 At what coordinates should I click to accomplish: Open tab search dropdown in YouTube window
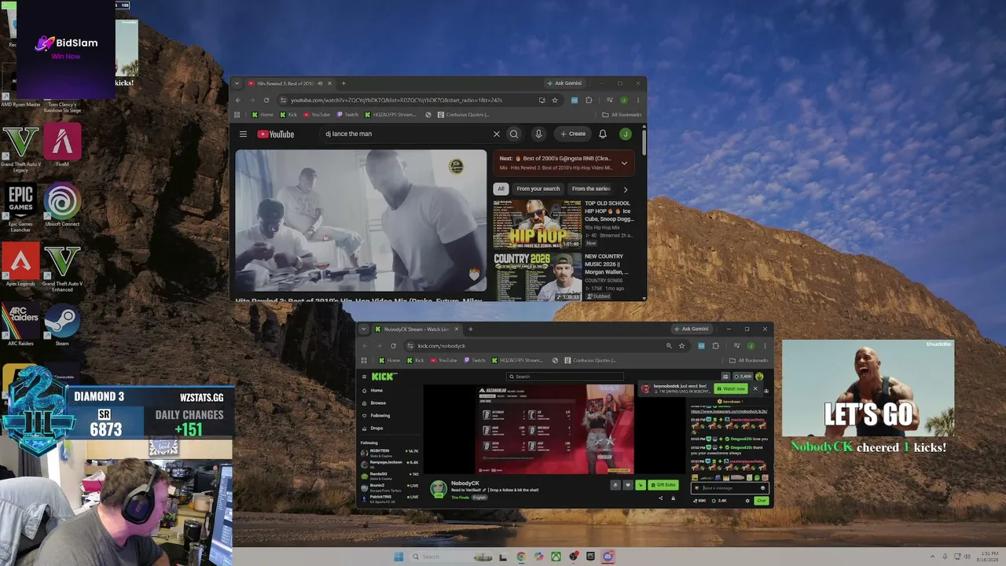(x=237, y=83)
